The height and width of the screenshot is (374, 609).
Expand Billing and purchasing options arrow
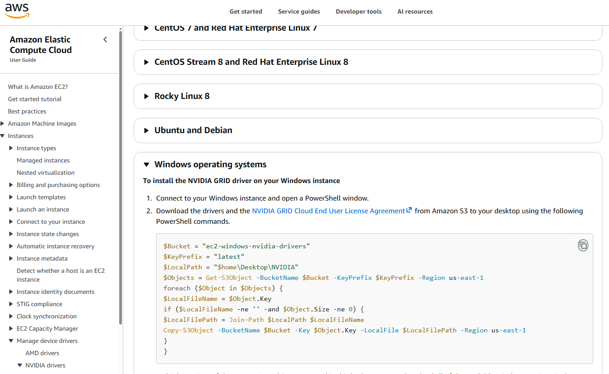[11, 185]
